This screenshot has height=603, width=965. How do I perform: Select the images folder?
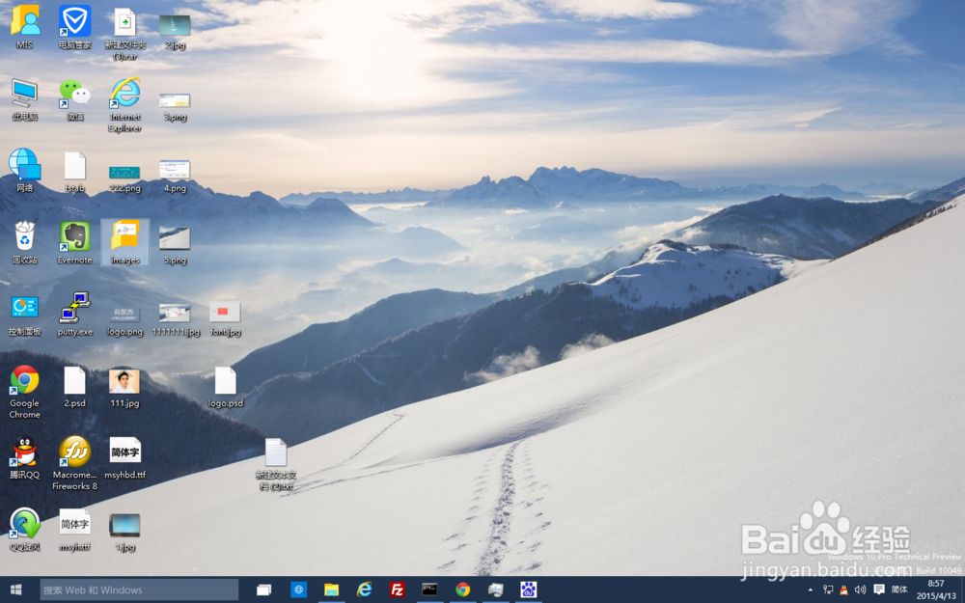click(x=124, y=242)
